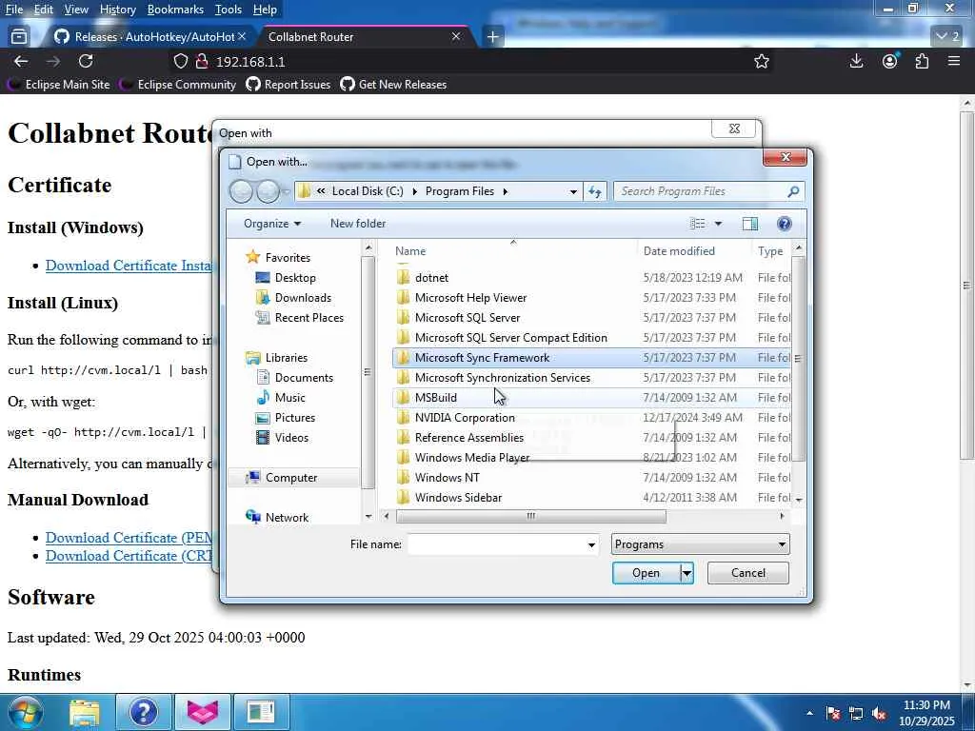Screen dimensions: 975x731
Task: Close the Collabnet Router tab
Action: 456,37
